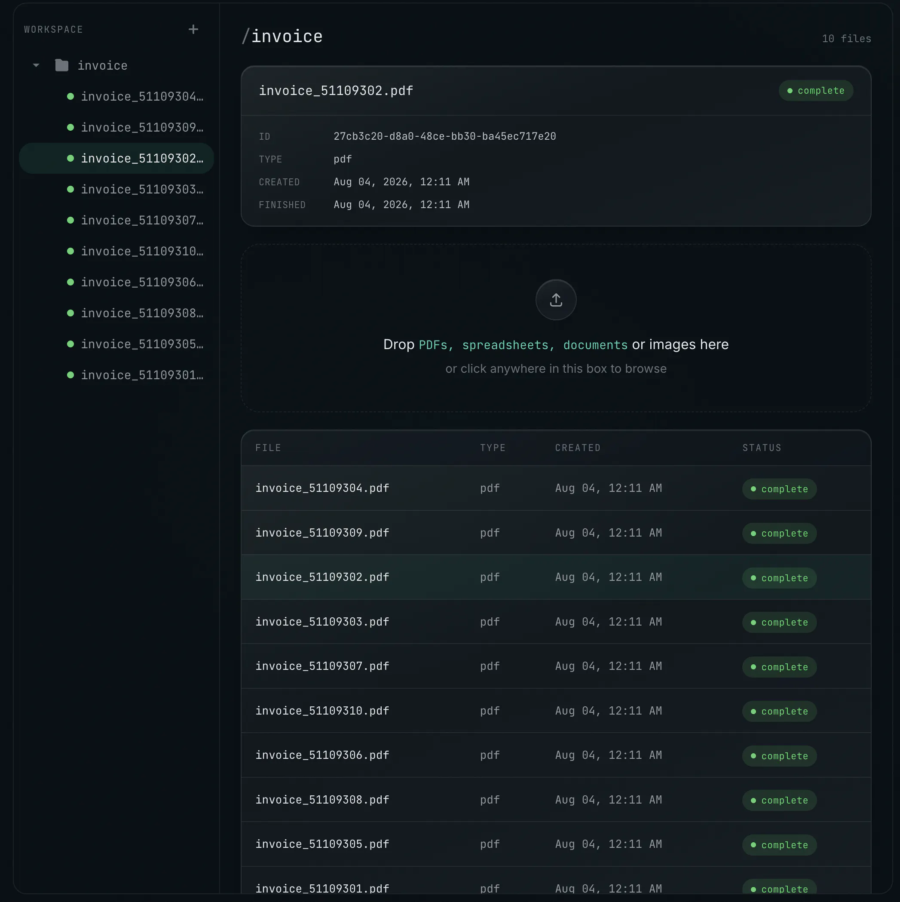Click the upload arrow icon in drop zone
The width and height of the screenshot is (900, 902).
[555, 300]
